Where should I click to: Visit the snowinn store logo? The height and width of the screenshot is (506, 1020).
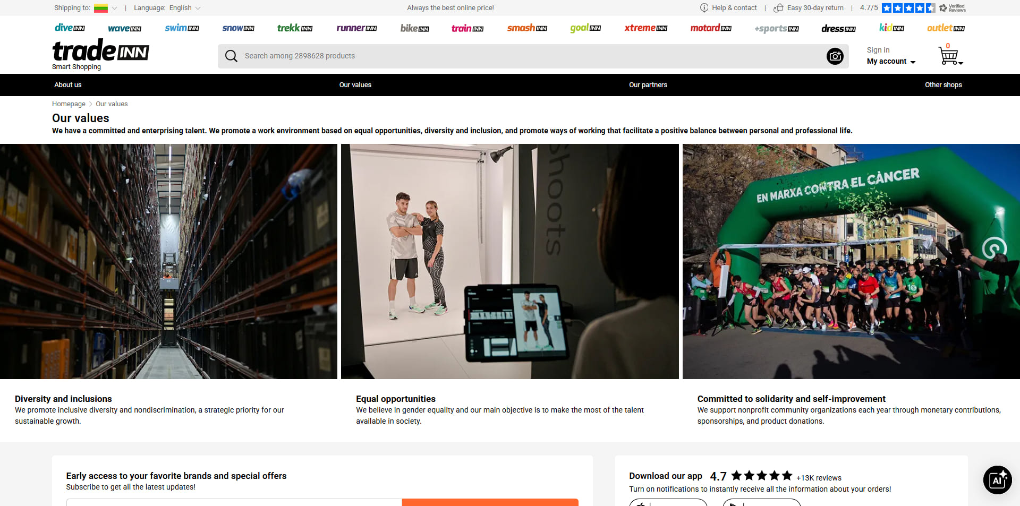pos(238,28)
